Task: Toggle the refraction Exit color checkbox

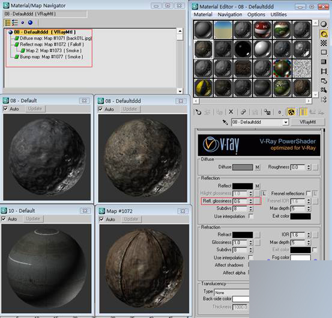Action: [315, 249]
